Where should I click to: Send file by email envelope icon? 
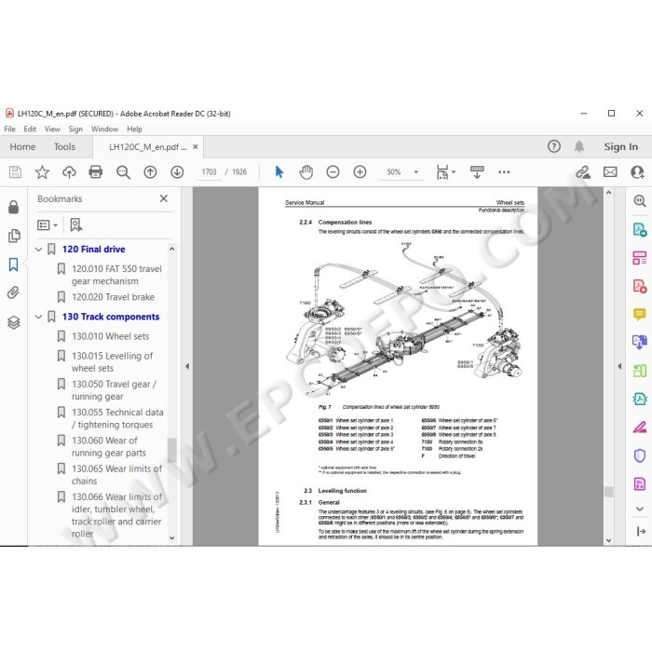tap(610, 171)
